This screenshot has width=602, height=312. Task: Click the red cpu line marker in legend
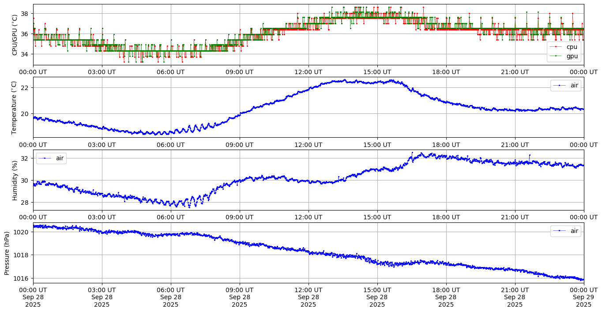click(557, 47)
